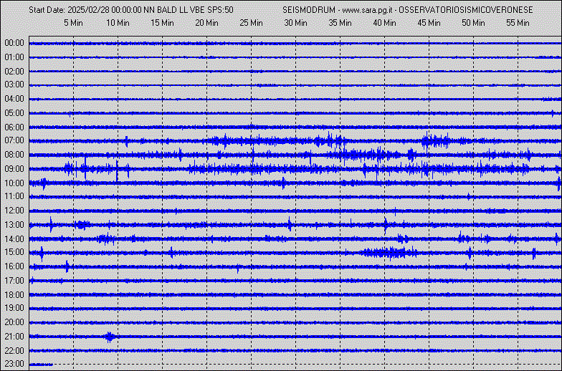
Task: Click the 15 Min column header
Action: [162, 23]
